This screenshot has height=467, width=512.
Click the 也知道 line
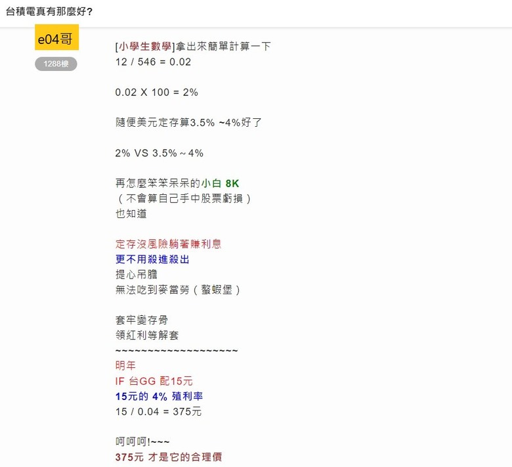(131, 213)
